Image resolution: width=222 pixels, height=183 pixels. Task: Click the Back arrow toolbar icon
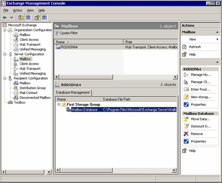coord(4,17)
